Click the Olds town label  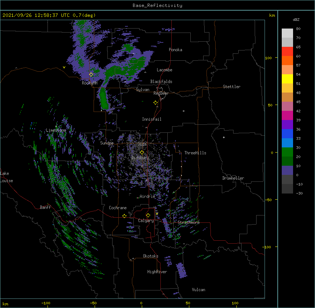tap(142, 144)
